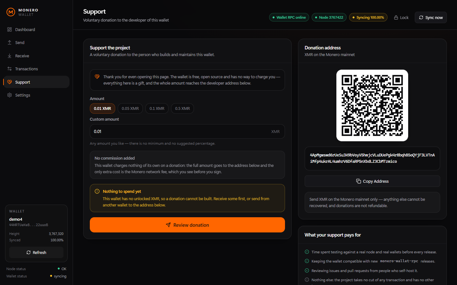This screenshot has height=285, width=457.
Task: Click the Review donation button
Action: [187, 225]
